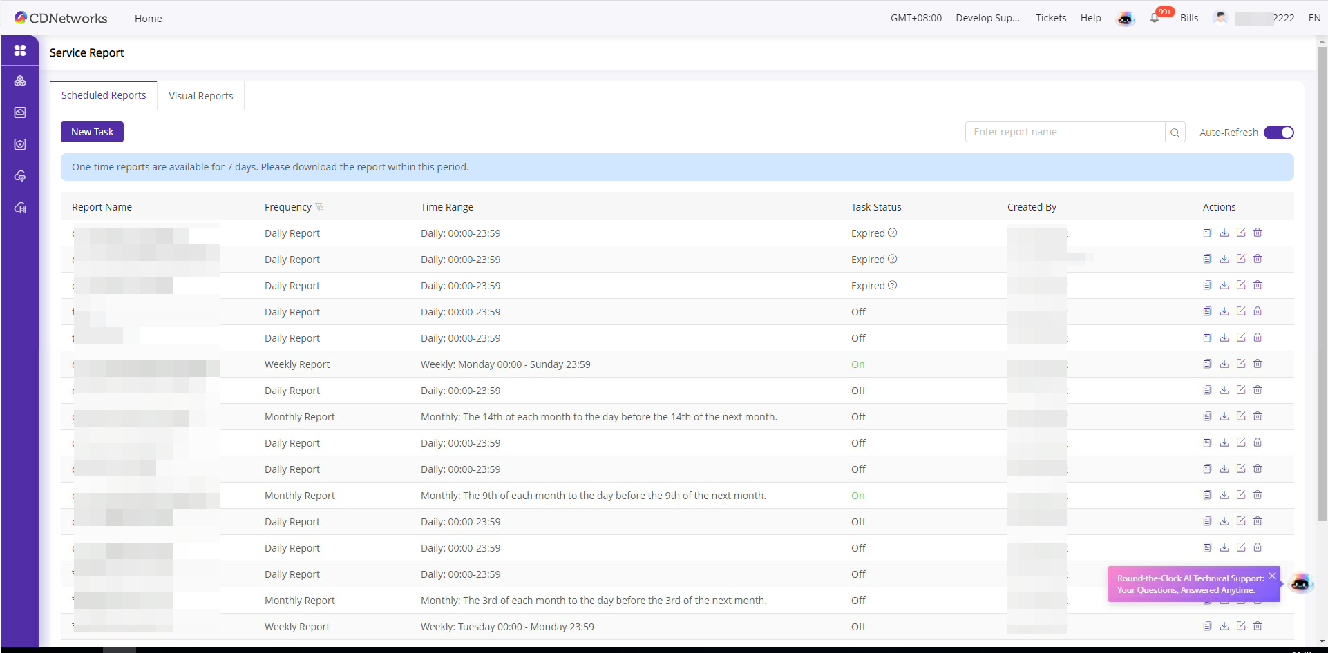Open the GMT+08:00 timezone selector
1328x653 pixels.
click(x=916, y=18)
